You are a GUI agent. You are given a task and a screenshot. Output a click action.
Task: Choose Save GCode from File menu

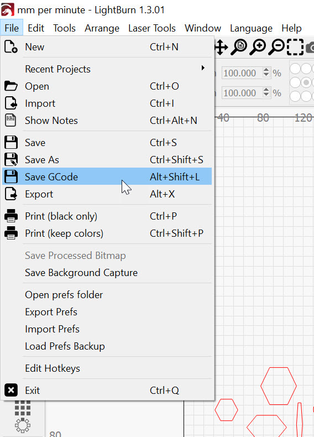coord(107,176)
